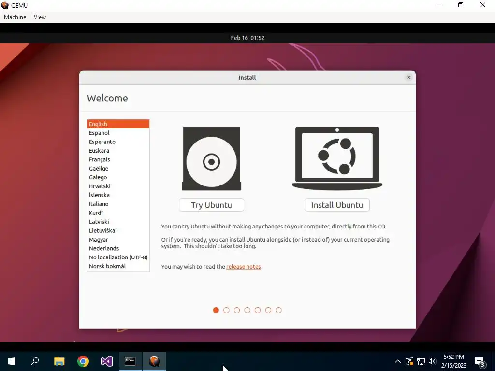Select Hrvatski in the language list
Viewport: 495px width, 371px height.
[118, 186]
